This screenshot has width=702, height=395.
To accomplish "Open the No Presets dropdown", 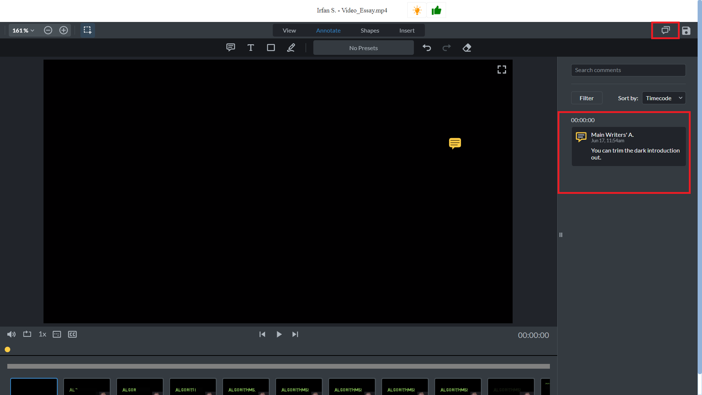I will [x=363, y=48].
